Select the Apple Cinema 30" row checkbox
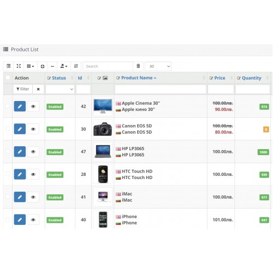 click(8, 106)
